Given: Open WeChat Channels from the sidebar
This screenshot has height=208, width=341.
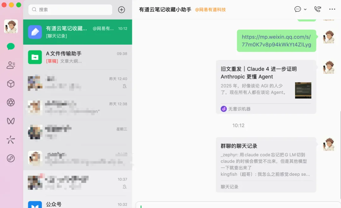Looking at the screenshot, I should (11, 121).
